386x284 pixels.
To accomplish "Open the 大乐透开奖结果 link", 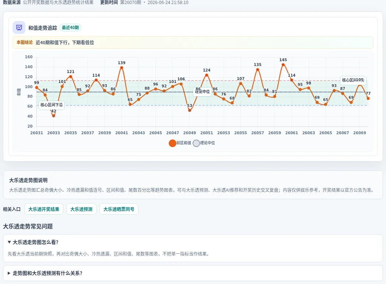I will pyautogui.click(x=44, y=209).
